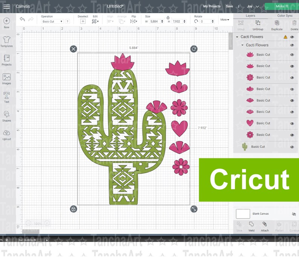Viewport: 299px width, 257px height.
Task: Click the rotate handle on selection box
Action: (194, 49)
